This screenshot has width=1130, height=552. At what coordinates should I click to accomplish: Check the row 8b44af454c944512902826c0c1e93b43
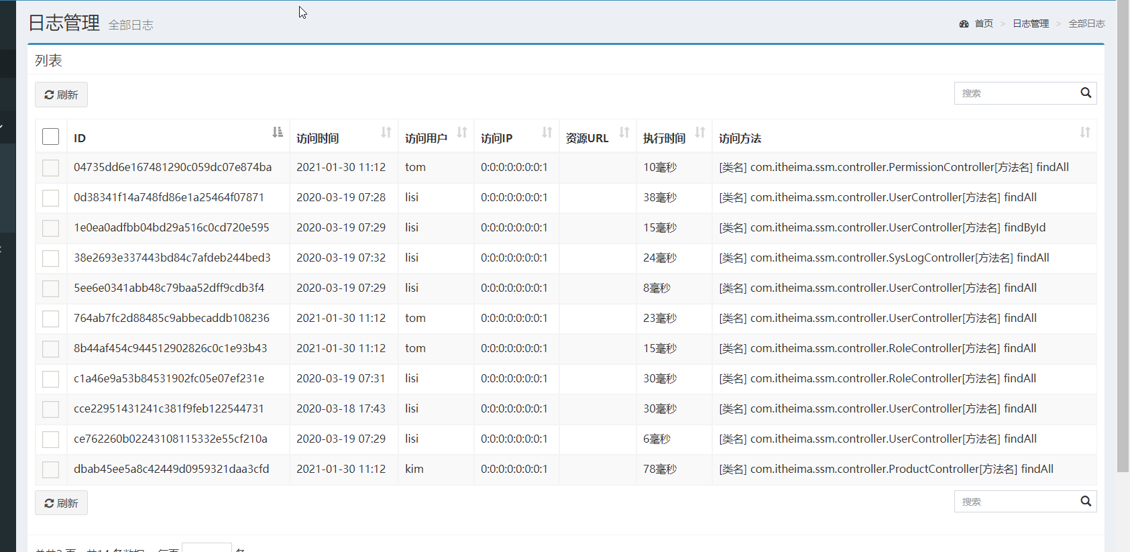click(50, 349)
